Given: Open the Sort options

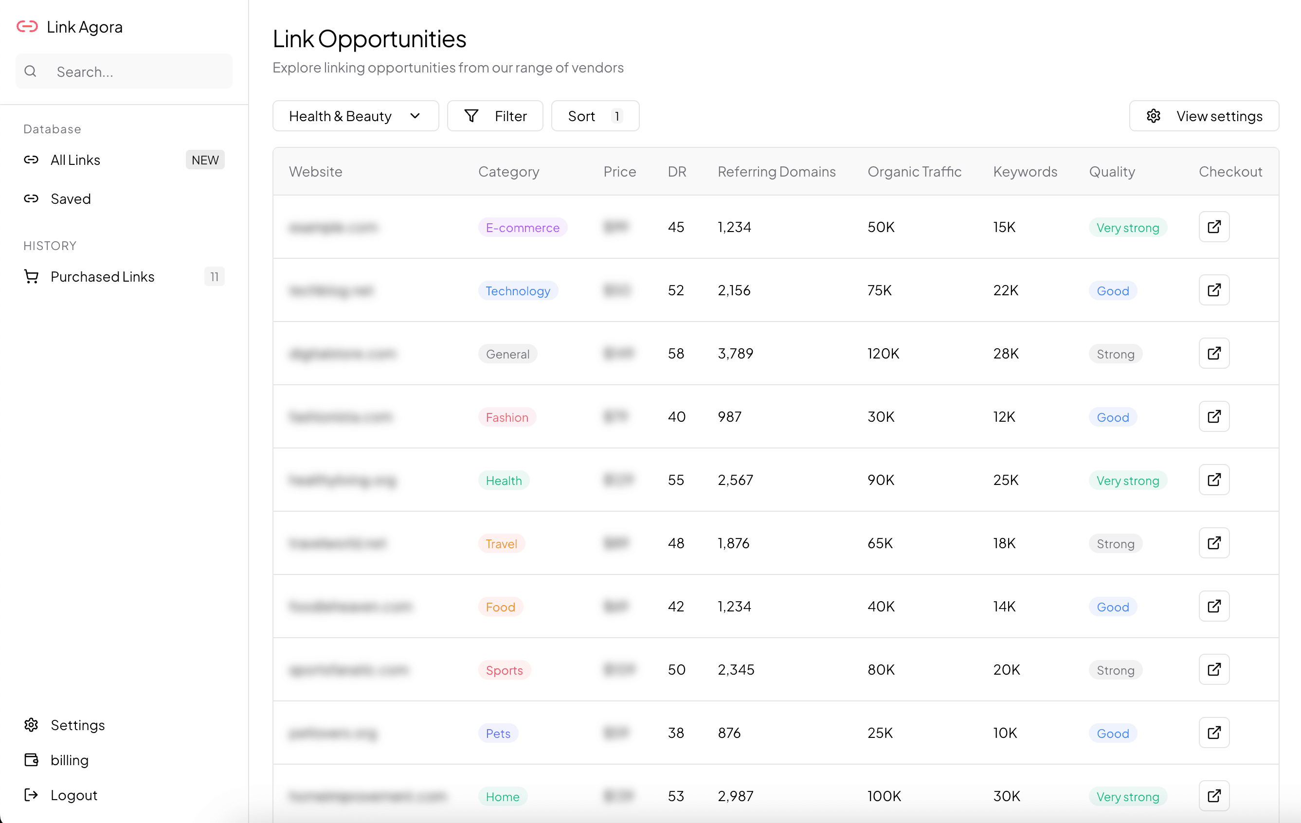Looking at the screenshot, I should [x=595, y=116].
